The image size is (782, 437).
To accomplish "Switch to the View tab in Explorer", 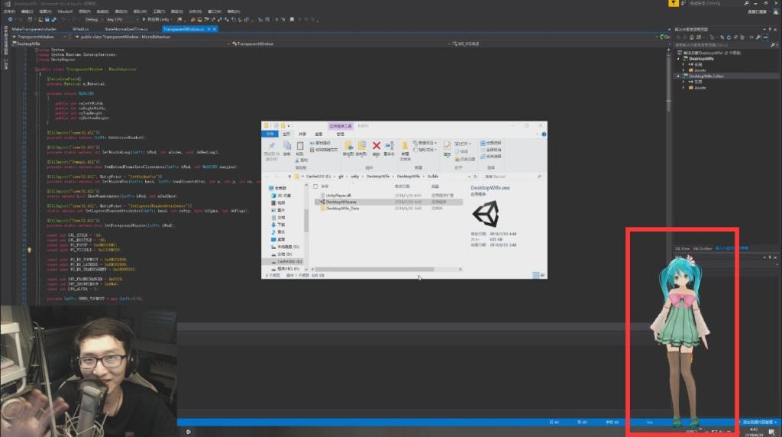I will 318,134.
